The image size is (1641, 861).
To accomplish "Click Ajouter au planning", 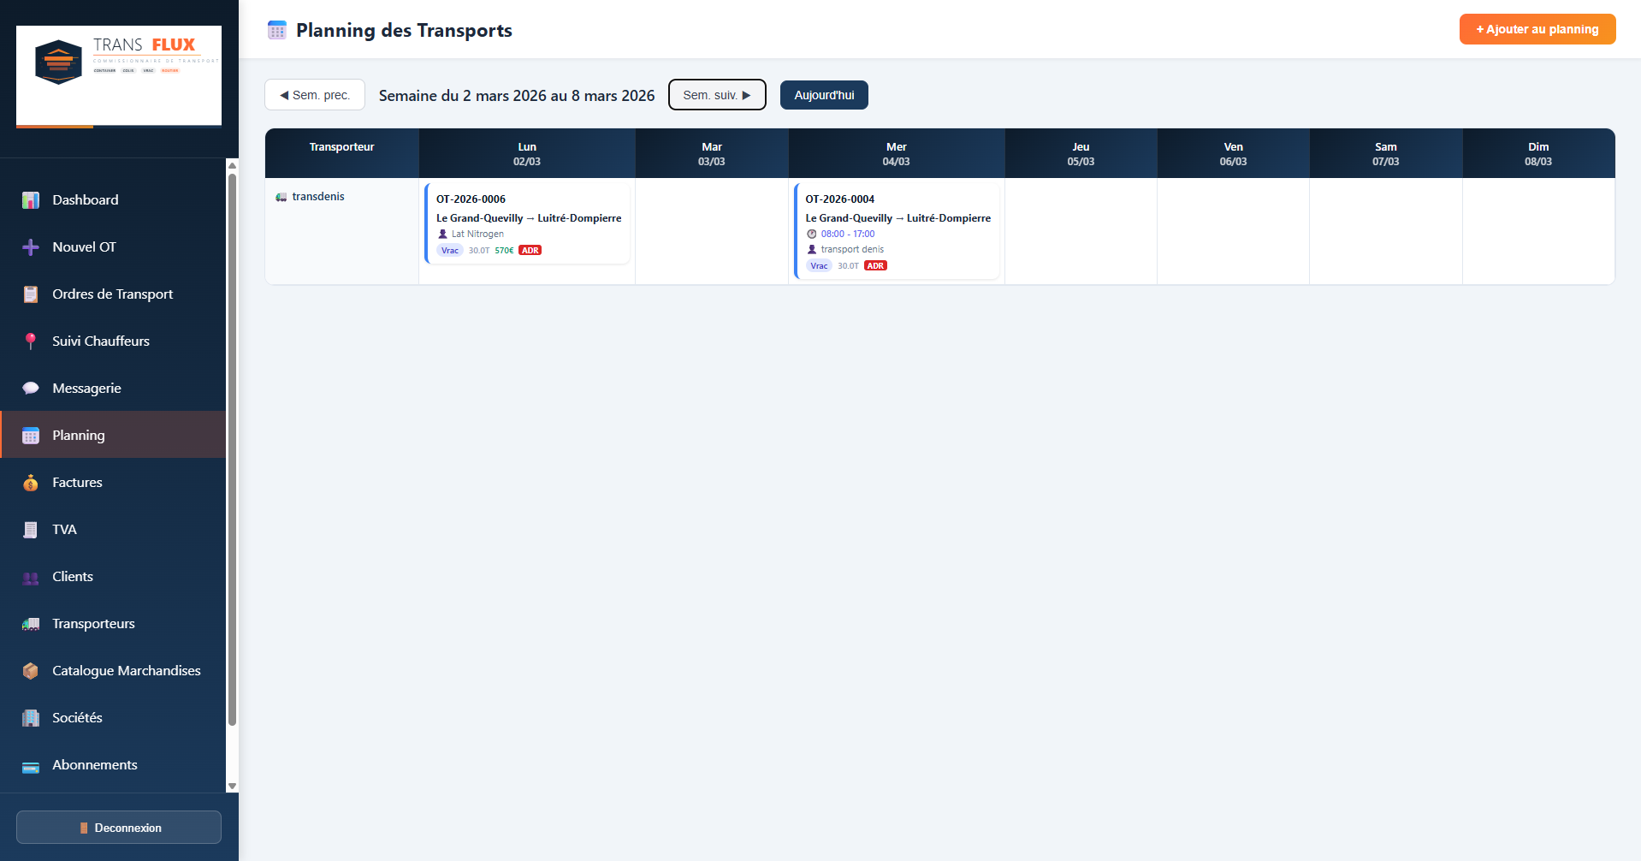I will point(1537,28).
